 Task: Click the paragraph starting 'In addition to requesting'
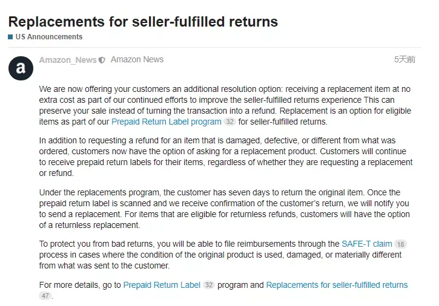(x=226, y=157)
